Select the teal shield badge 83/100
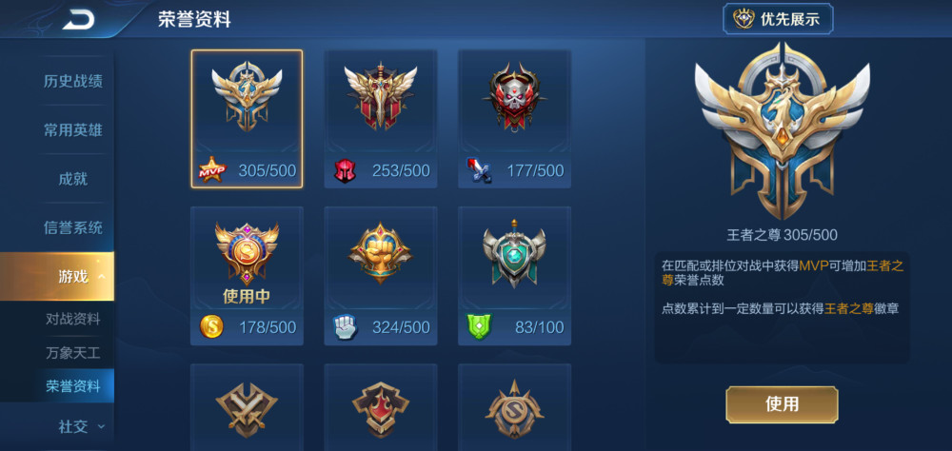This screenshot has width=952, height=451. coord(514,276)
